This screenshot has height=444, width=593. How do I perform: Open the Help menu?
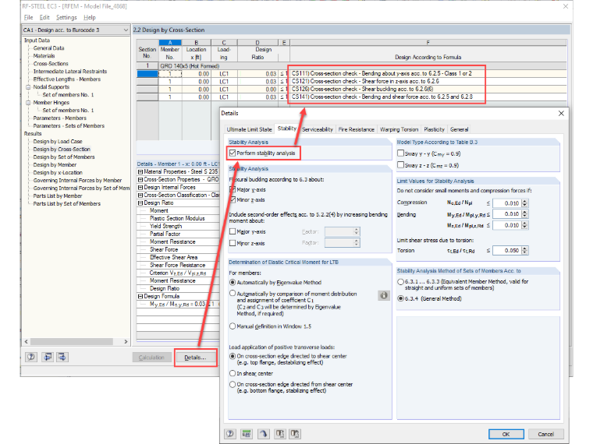(90, 17)
